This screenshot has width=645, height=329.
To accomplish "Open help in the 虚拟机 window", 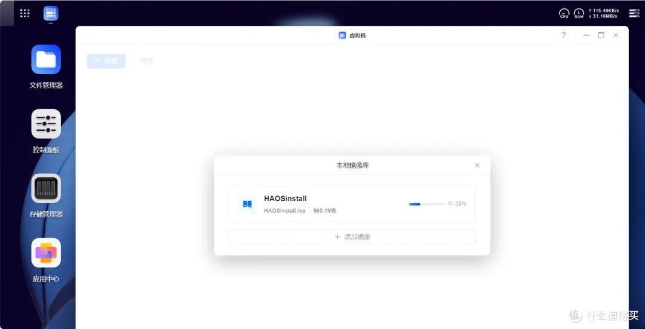I will (x=564, y=35).
